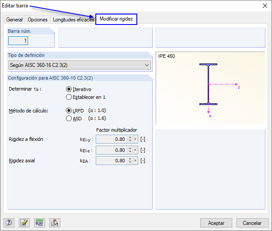Increase kEA factor with up spinner

[x=130, y=159]
